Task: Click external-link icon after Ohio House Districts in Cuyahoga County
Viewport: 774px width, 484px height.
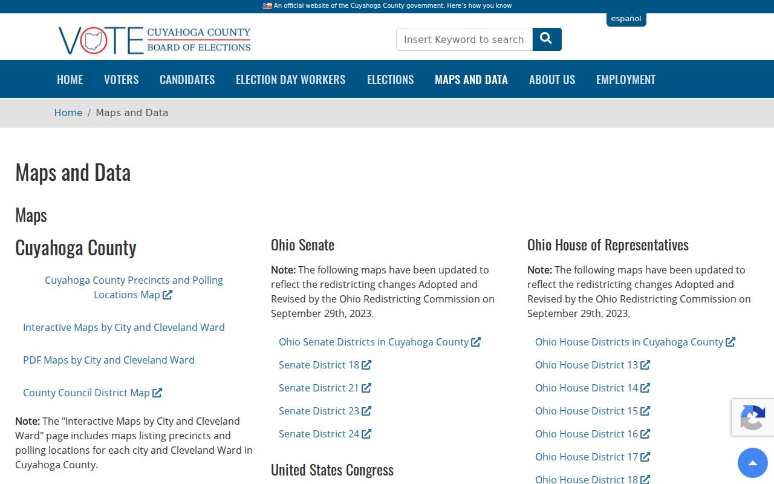Action: (x=730, y=342)
